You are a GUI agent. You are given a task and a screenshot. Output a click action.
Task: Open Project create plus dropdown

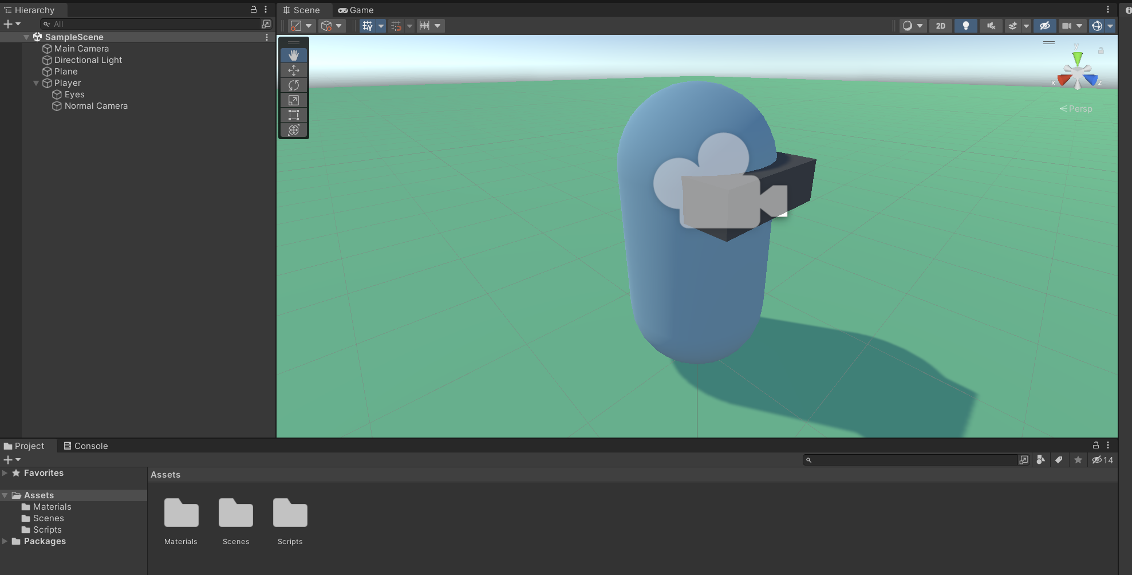coord(12,460)
